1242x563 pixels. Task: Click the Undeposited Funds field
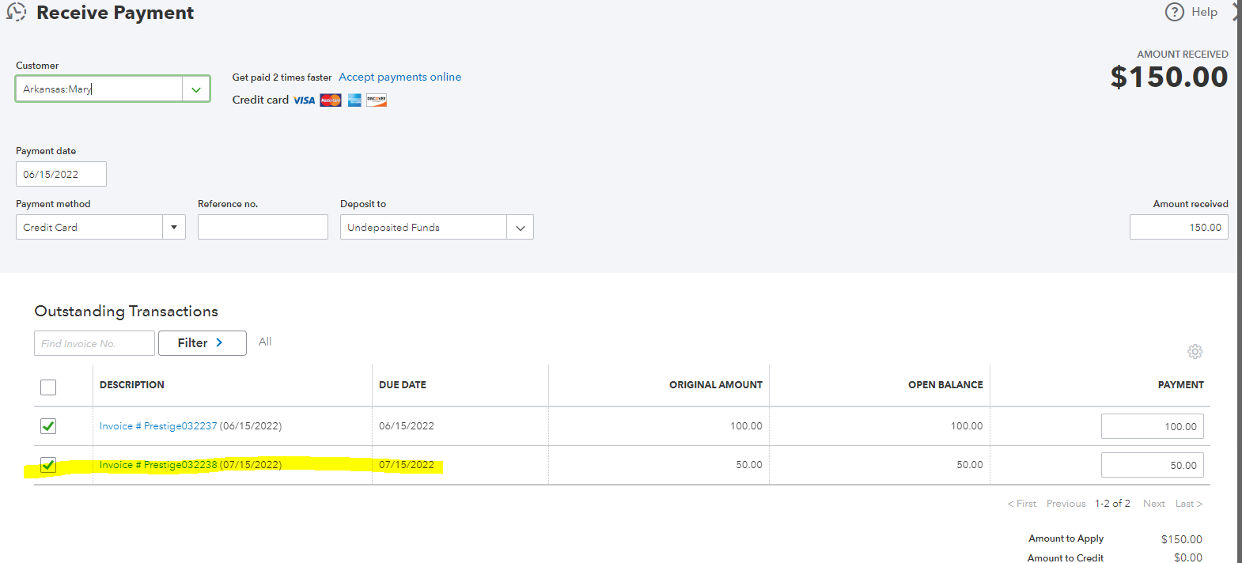coord(424,227)
